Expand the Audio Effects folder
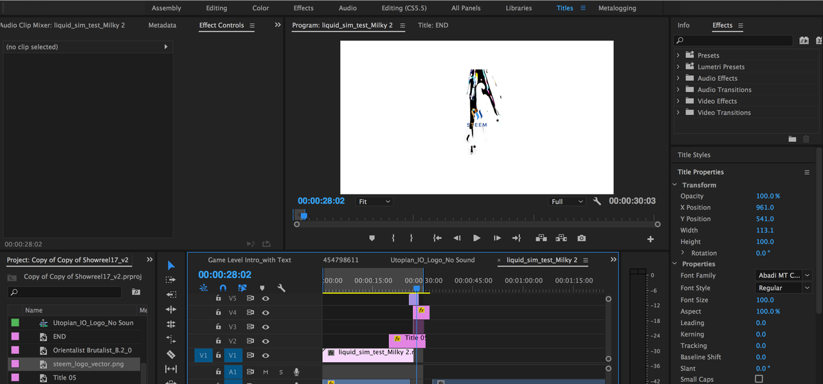Screen dimensions: 823x384 click(x=678, y=78)
